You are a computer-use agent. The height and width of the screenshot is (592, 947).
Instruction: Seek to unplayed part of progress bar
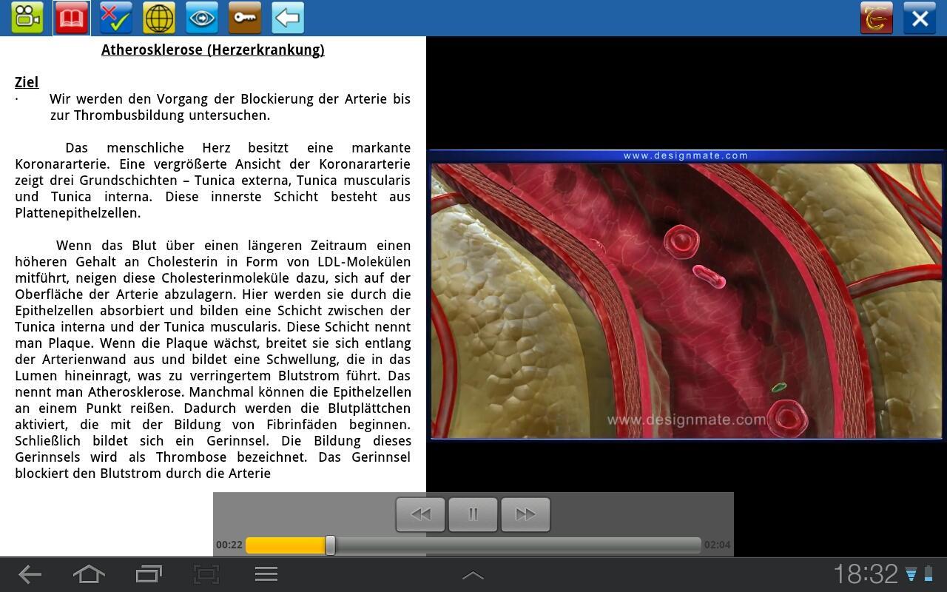518,545
